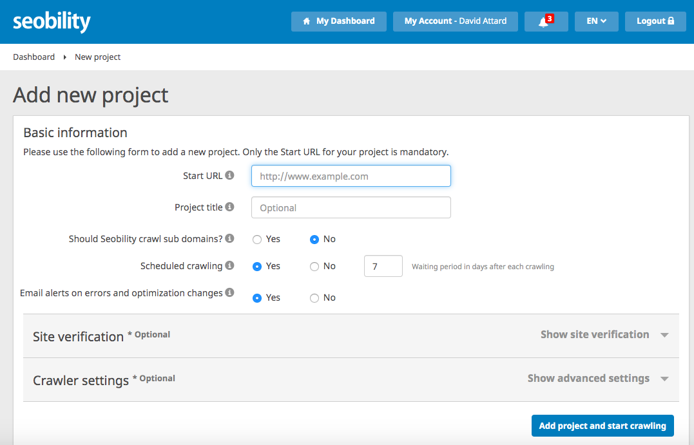
Task: Click the info icon next to Start URL
Action: point(229,175)
